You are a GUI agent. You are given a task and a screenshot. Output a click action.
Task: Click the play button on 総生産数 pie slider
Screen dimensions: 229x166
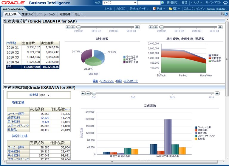tap(68, 27)
